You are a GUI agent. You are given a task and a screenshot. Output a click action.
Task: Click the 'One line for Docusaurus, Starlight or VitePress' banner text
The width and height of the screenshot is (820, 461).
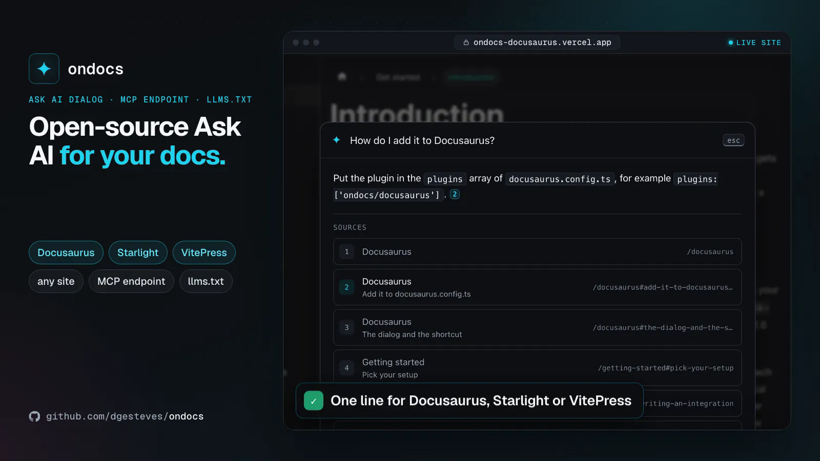tap(481, 401)
